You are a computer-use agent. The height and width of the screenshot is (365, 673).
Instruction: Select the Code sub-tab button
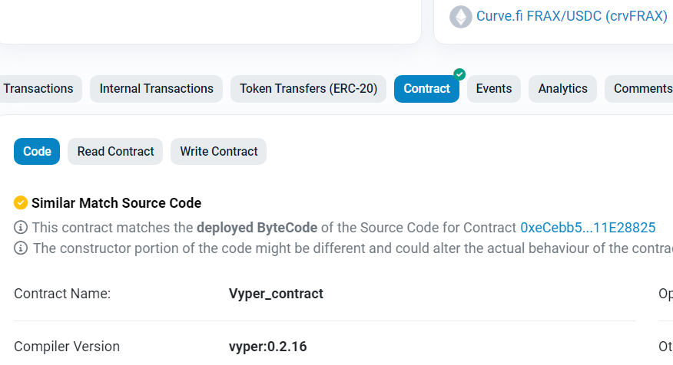(x=37, y=151)
